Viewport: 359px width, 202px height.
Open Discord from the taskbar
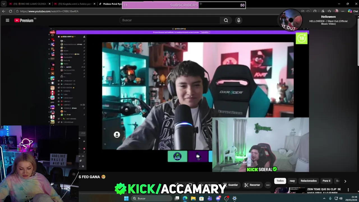(x=218, y=198)
